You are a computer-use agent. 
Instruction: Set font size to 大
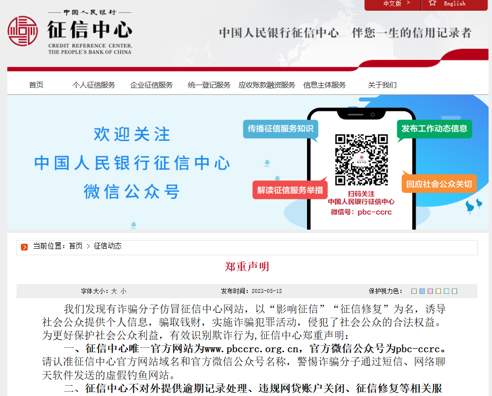(x=114, y=291)
